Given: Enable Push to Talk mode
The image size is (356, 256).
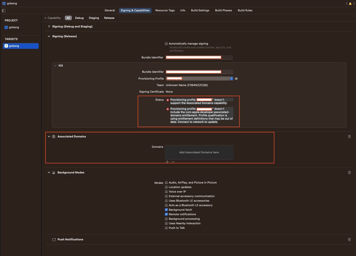Looking at the screenshot, I should tap(166, 228).
